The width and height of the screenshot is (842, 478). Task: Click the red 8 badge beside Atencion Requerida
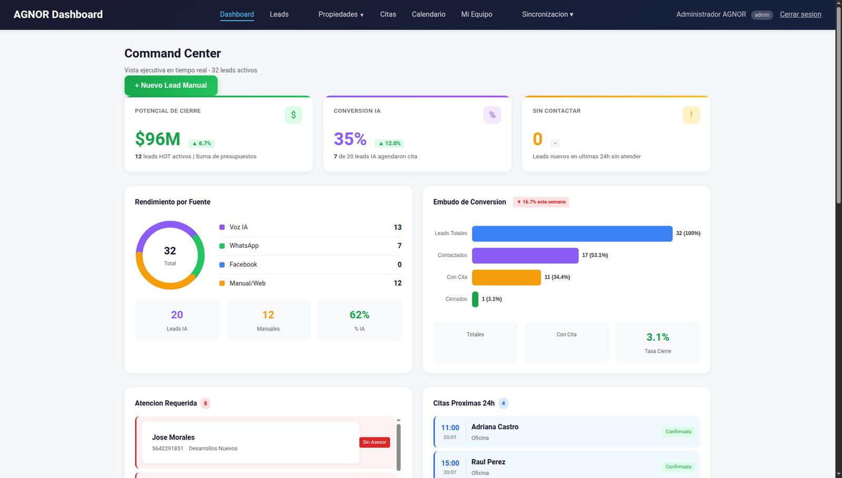206,403
